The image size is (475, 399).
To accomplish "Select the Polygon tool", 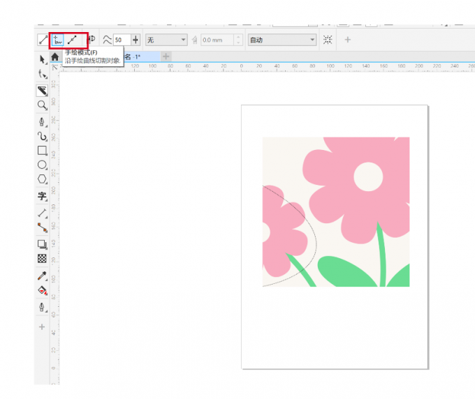I will point(43,181).
